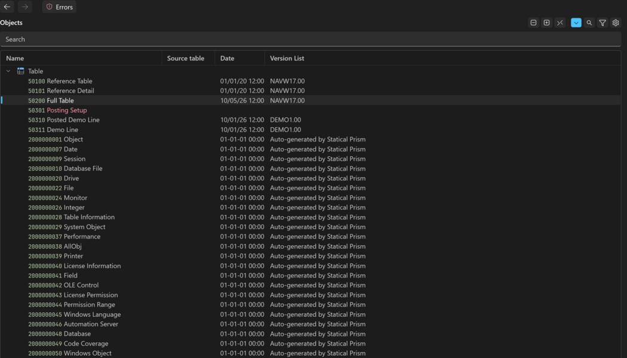The height and width of the screenshot is (358, 627).
Task: Select 2000000022 File
Action: [51, 188]
